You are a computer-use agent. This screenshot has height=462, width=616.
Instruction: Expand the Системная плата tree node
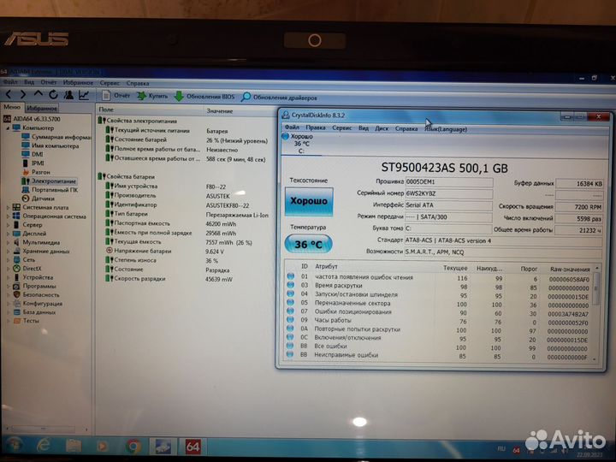tap(7, 207)
